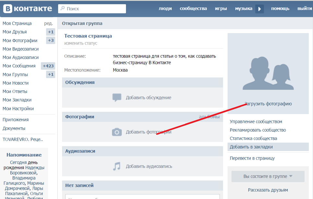Screen dimensions: 313x199
Task: Click 'альбомы' link in Photos header
Action: pyautogui.click(x=209, y=117)
